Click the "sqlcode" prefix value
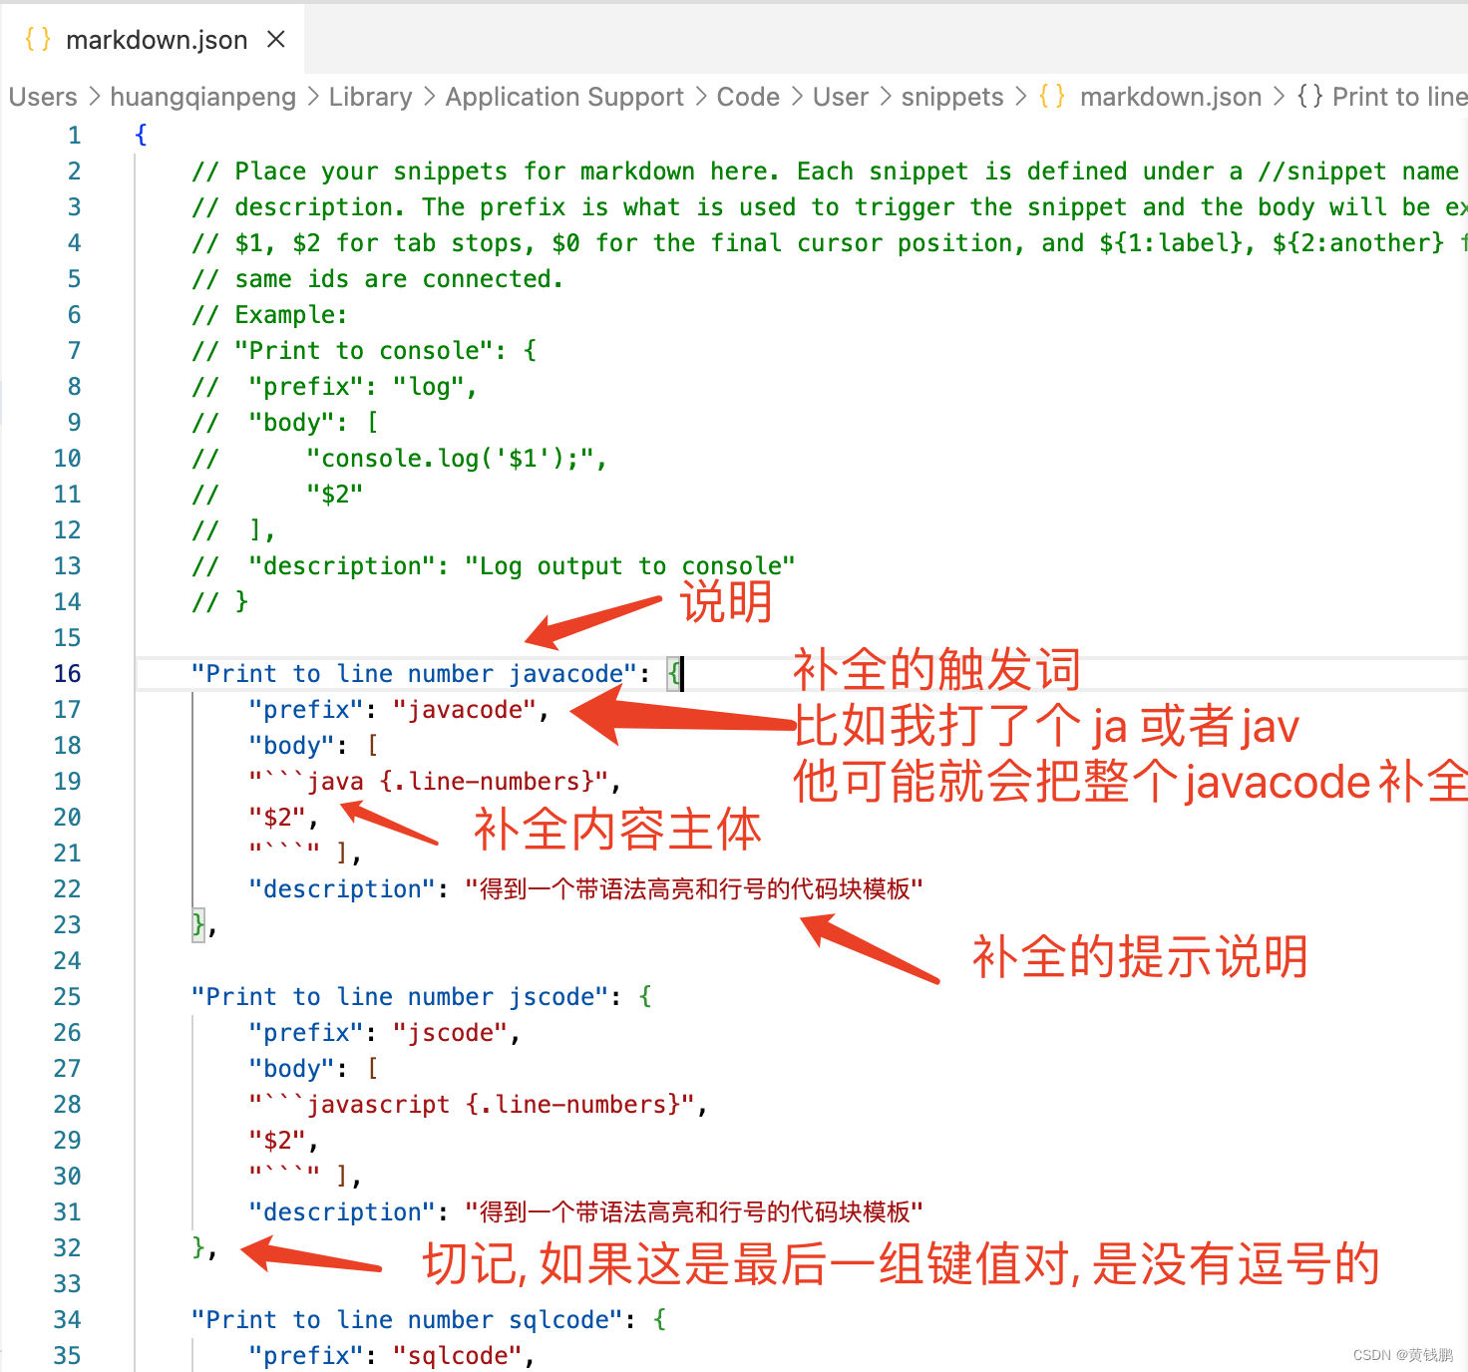 click(457, 1355)
